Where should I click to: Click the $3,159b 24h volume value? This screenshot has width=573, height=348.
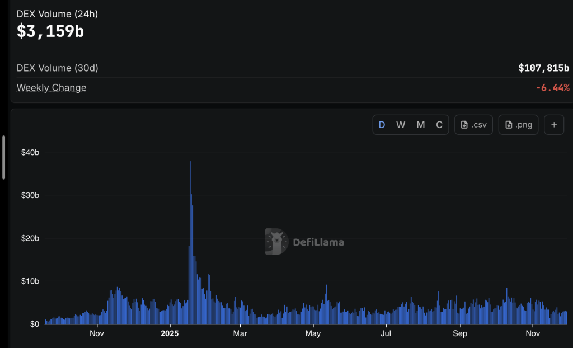coord(50,31)
